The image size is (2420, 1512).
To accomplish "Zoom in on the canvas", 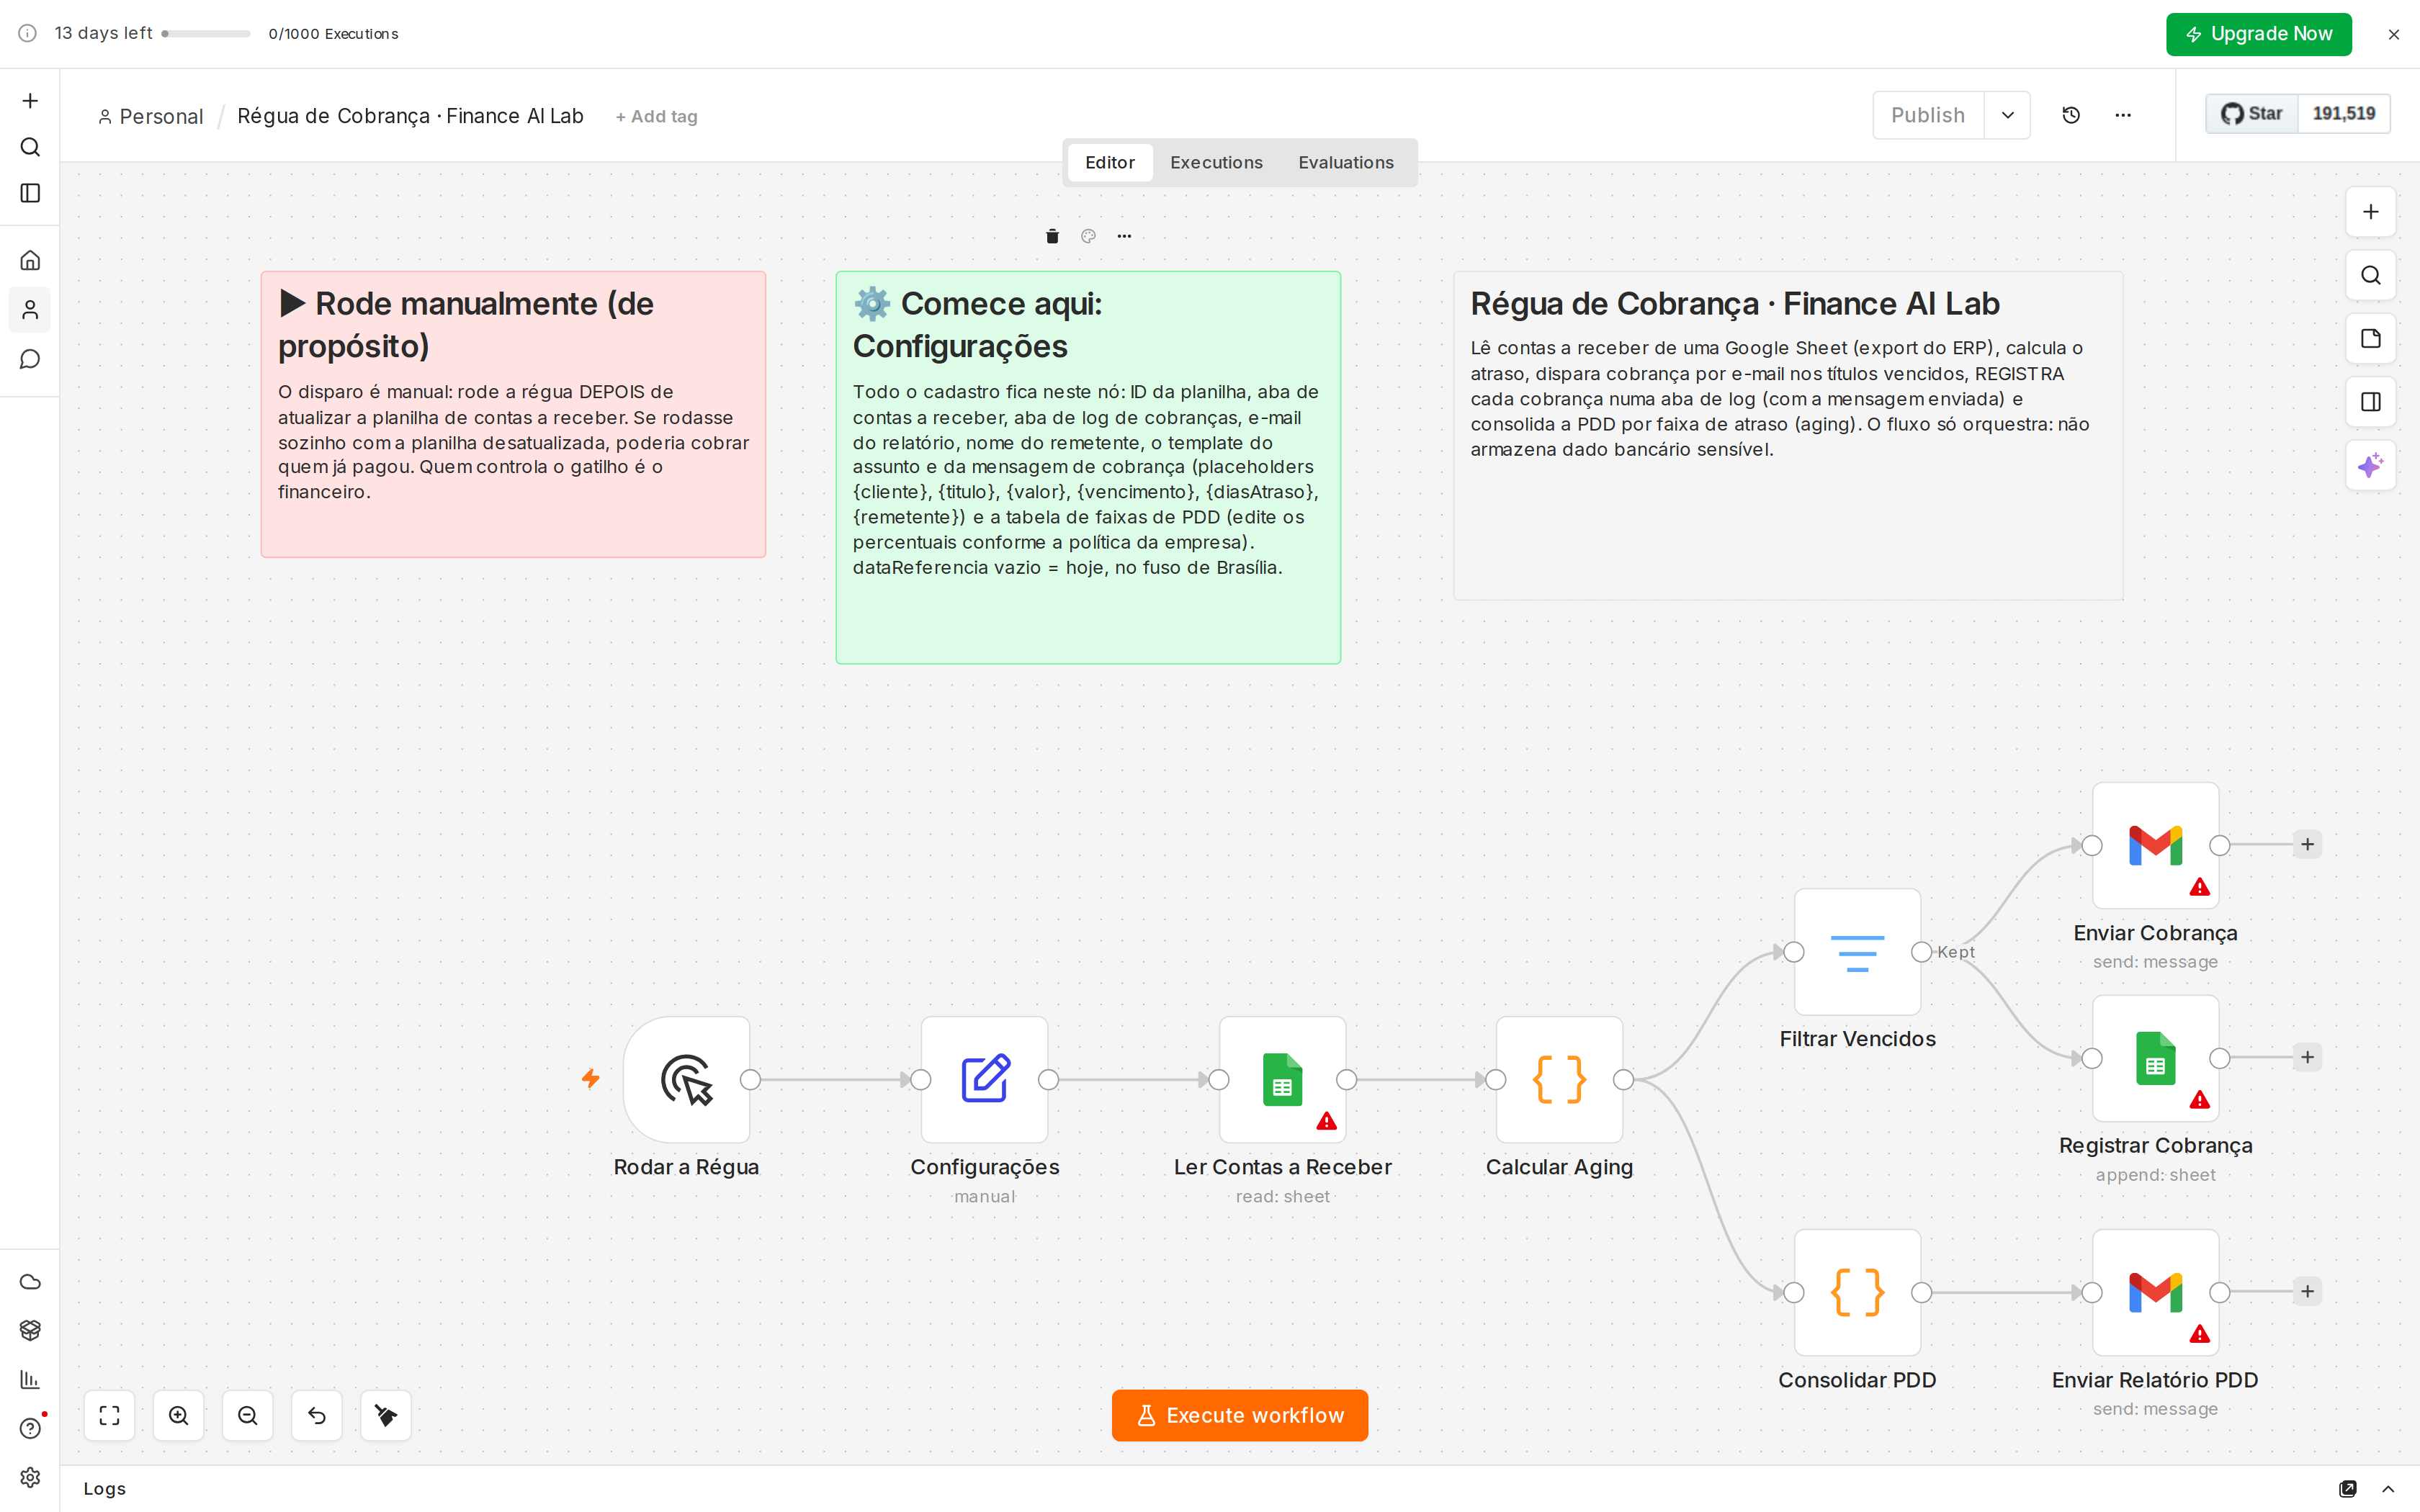I will [x=178, y=1415].
